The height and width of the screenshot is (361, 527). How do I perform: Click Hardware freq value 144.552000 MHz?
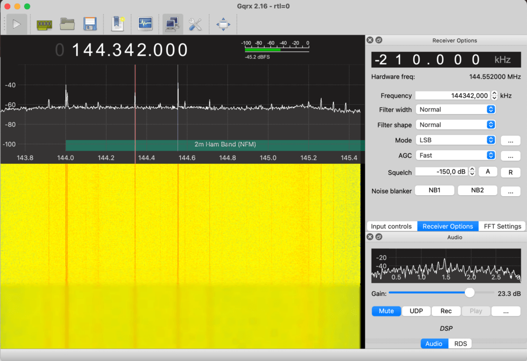495,77
